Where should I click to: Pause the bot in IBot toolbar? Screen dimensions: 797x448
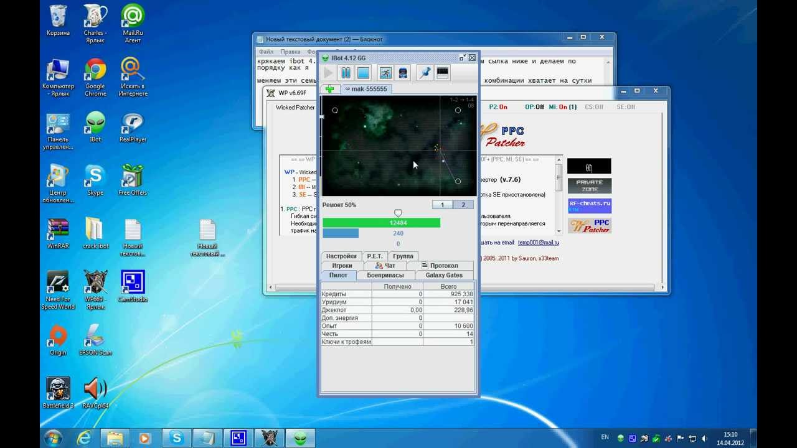pos(346,73)
